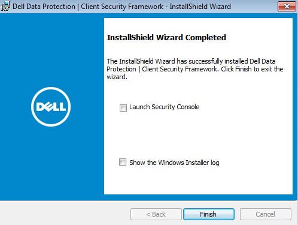298x225 pixels.
Task: Click the greyed-out Cancel button
Action: point(266,214)
